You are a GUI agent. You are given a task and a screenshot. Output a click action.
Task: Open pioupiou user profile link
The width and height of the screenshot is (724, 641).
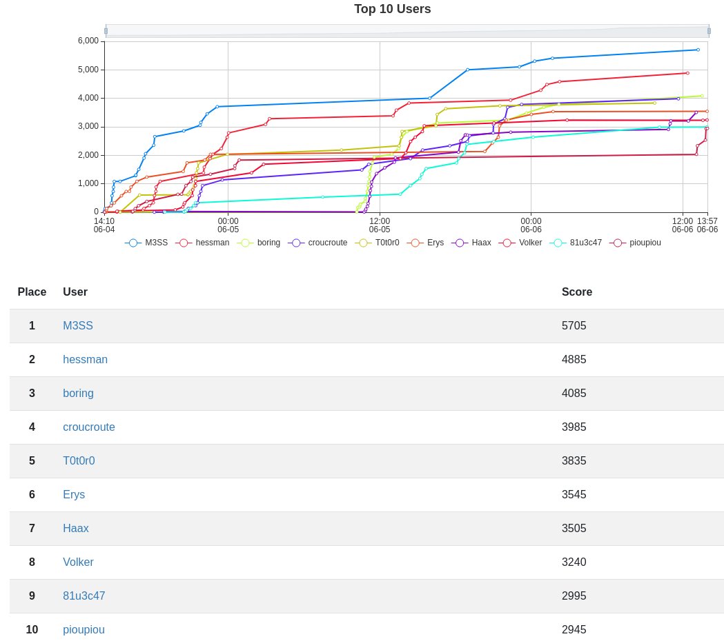84,629
